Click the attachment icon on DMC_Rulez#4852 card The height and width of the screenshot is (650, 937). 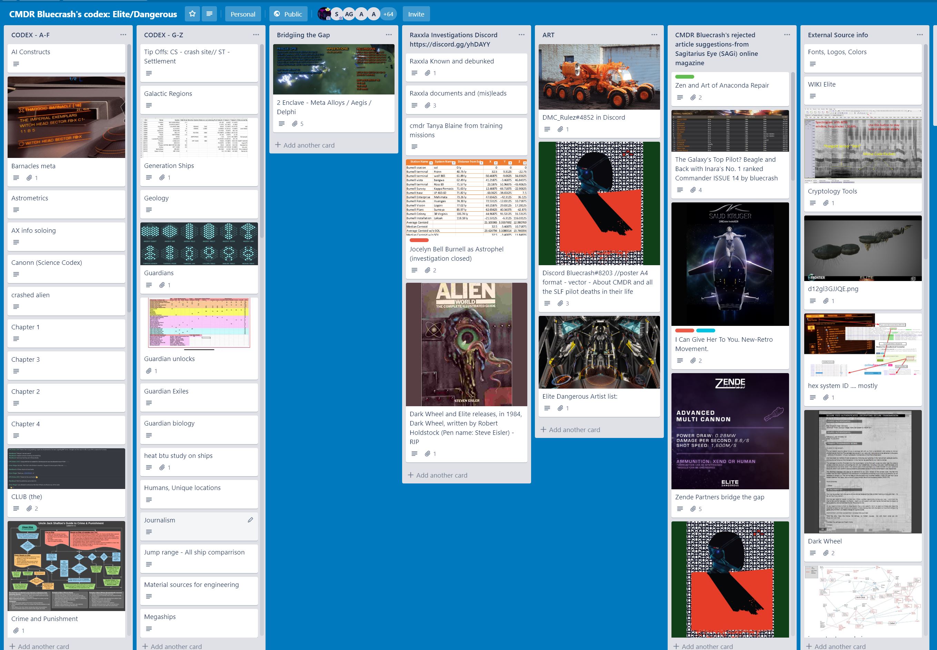pos(560,129)
